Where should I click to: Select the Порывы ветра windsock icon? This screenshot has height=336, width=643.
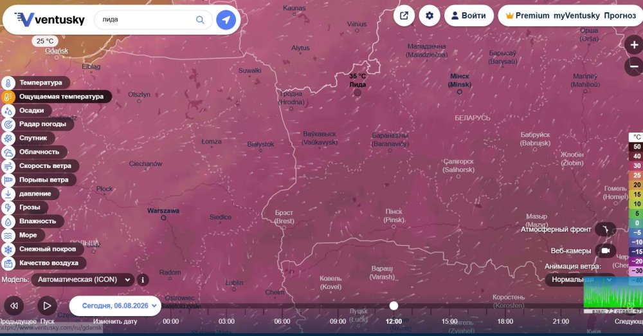[8, 180]
